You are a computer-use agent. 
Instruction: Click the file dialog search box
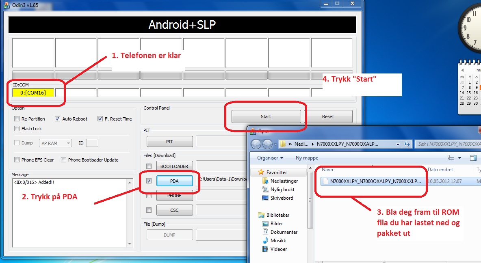click(448, 144)
